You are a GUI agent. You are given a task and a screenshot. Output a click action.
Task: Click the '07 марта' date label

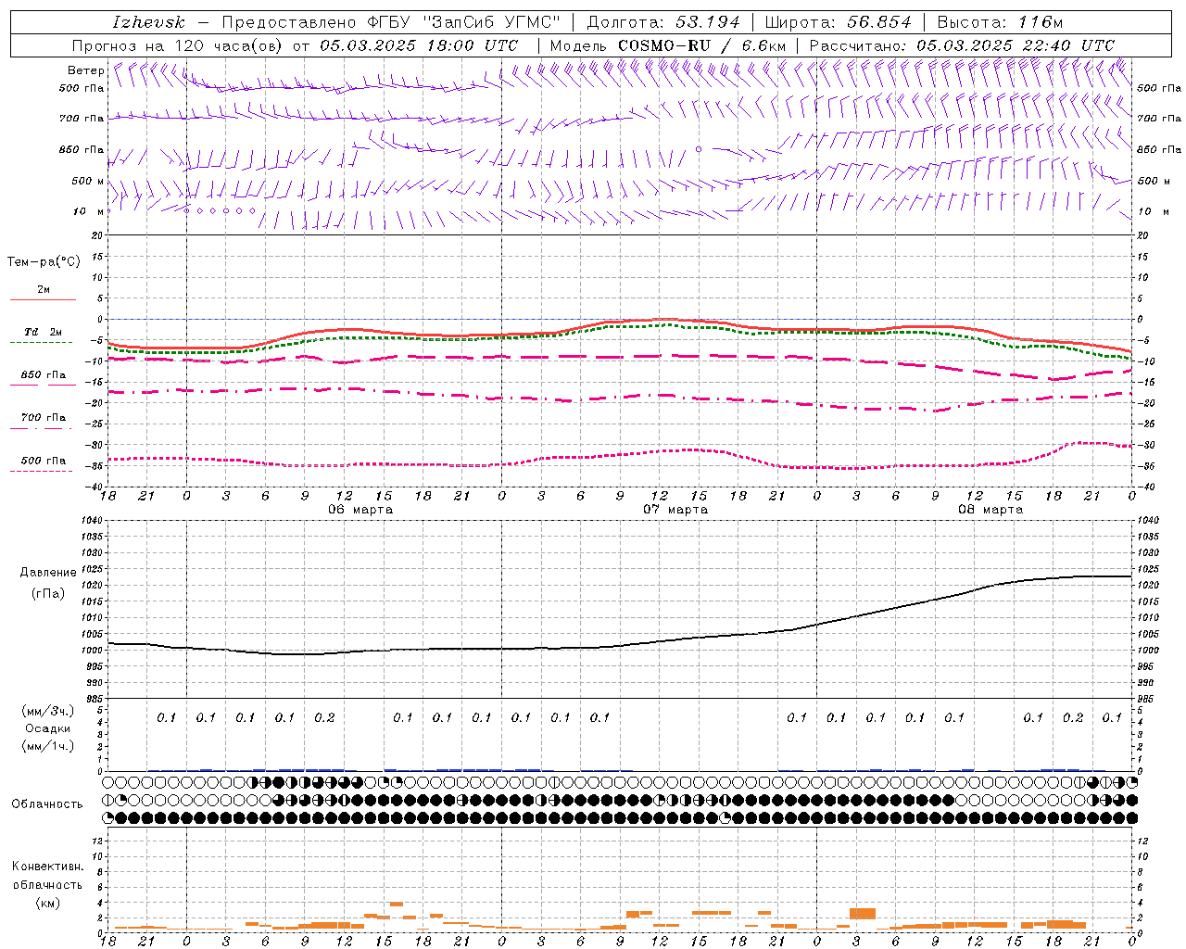click(x=675, y=510)
